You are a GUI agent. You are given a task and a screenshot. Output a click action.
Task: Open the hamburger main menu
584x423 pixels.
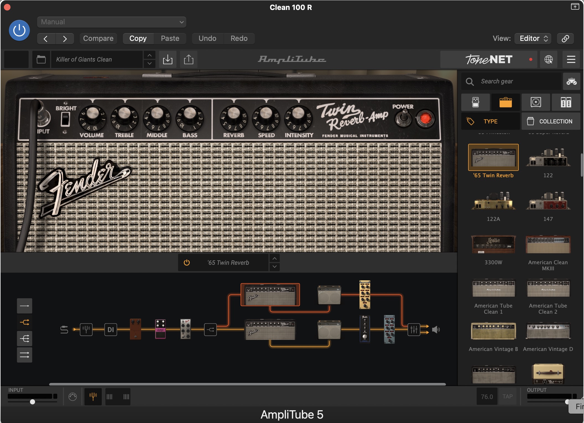(x=571, y=59)
